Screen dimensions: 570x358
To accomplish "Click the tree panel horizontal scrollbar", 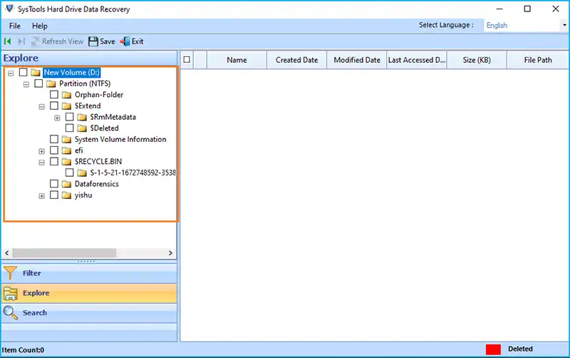I will click(64, 253).
